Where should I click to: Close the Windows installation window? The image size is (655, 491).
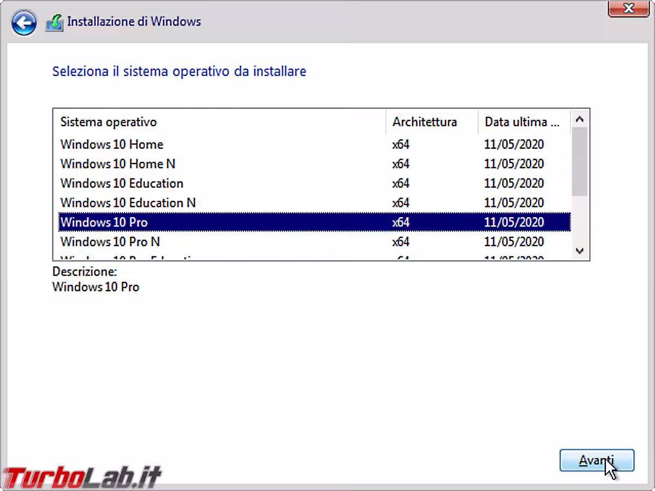[629, 8]
